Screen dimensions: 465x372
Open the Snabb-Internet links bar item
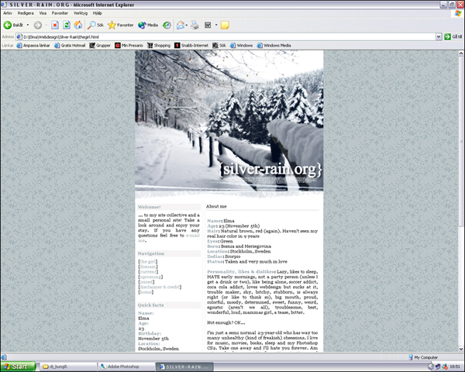(x=191, y=46)
